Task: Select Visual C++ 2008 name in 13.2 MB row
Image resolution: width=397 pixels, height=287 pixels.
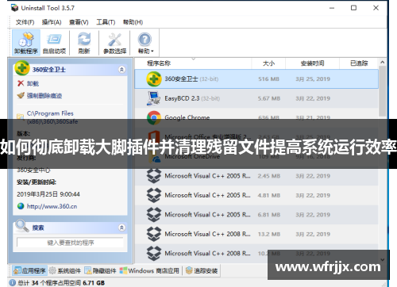Action: [207, 234]
